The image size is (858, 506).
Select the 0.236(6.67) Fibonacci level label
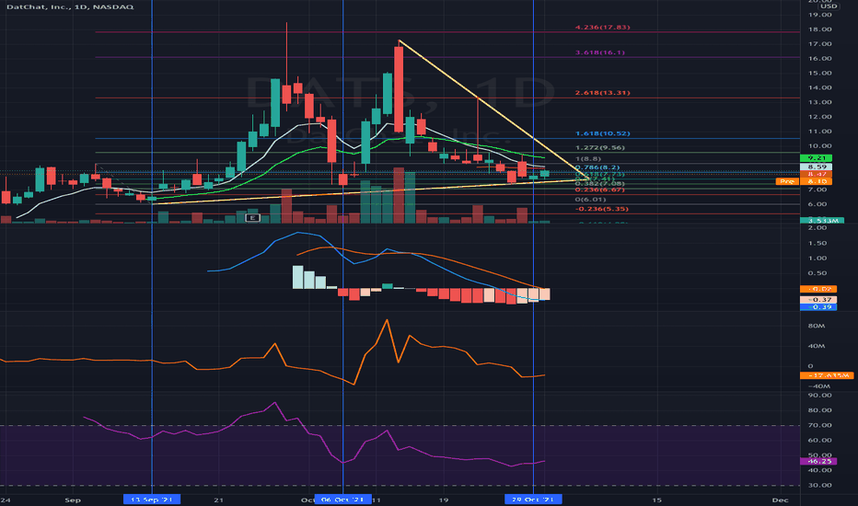point(599,190)
